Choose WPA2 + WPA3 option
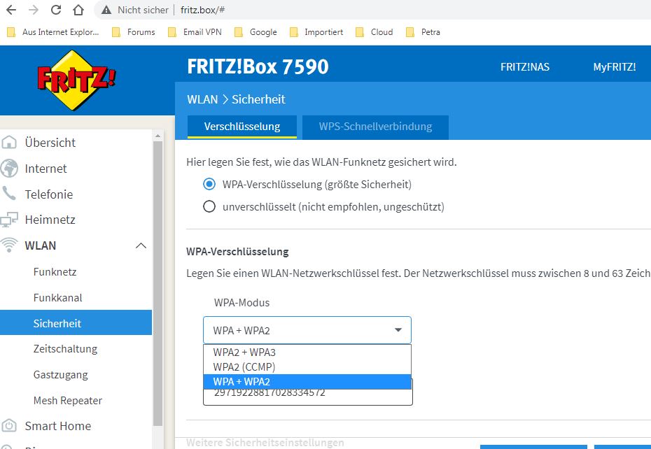 (307, 352)
